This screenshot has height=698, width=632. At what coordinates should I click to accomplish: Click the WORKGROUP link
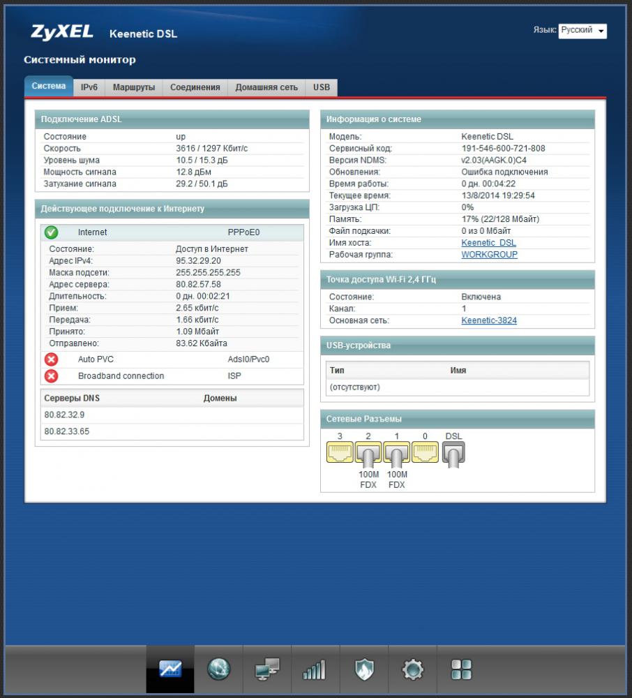tap(489, 255)
